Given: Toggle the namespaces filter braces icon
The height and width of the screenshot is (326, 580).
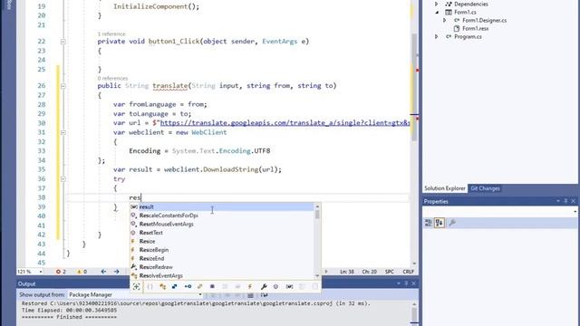Looking at the screenshot, I should point(150,286).
